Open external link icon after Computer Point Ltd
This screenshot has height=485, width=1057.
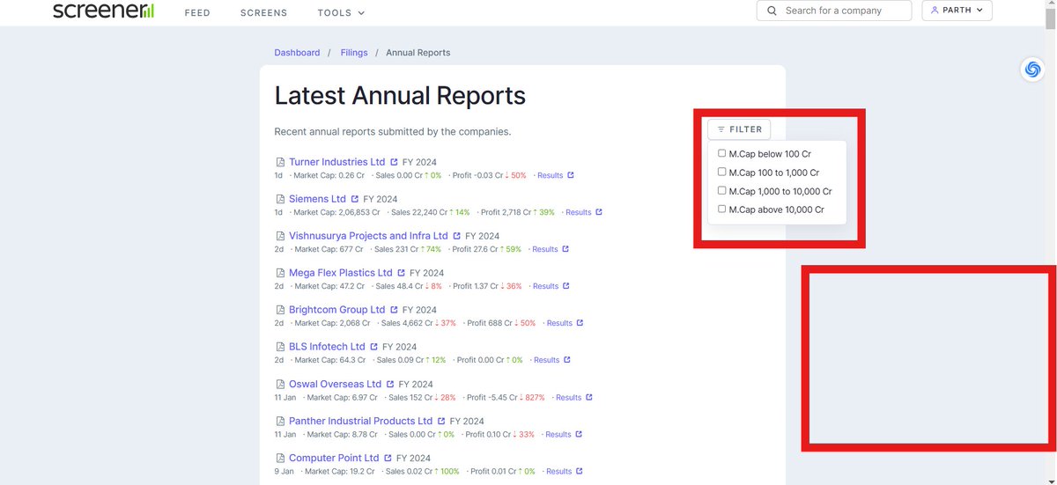[x=388, y=458]
